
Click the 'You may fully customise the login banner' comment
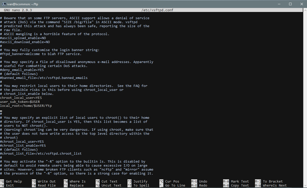point(50,50)
